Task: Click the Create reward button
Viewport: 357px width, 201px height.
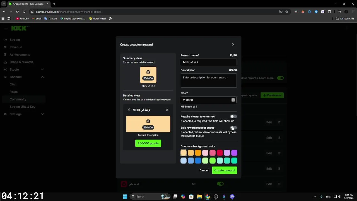Action: tap(225, 170)
